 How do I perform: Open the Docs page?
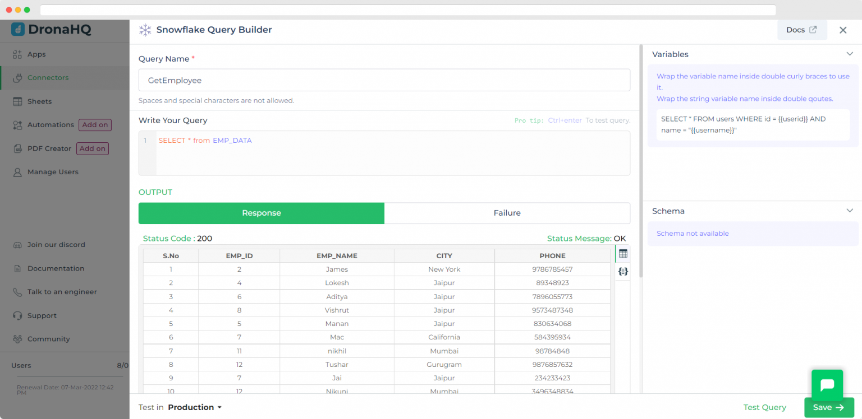pos(801,30)
